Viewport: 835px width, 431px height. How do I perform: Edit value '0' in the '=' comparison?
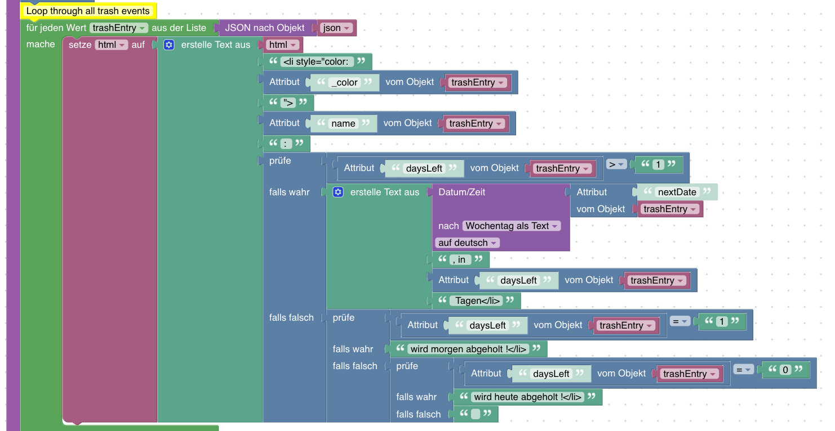pyautogui.click(x=785, y=370)
